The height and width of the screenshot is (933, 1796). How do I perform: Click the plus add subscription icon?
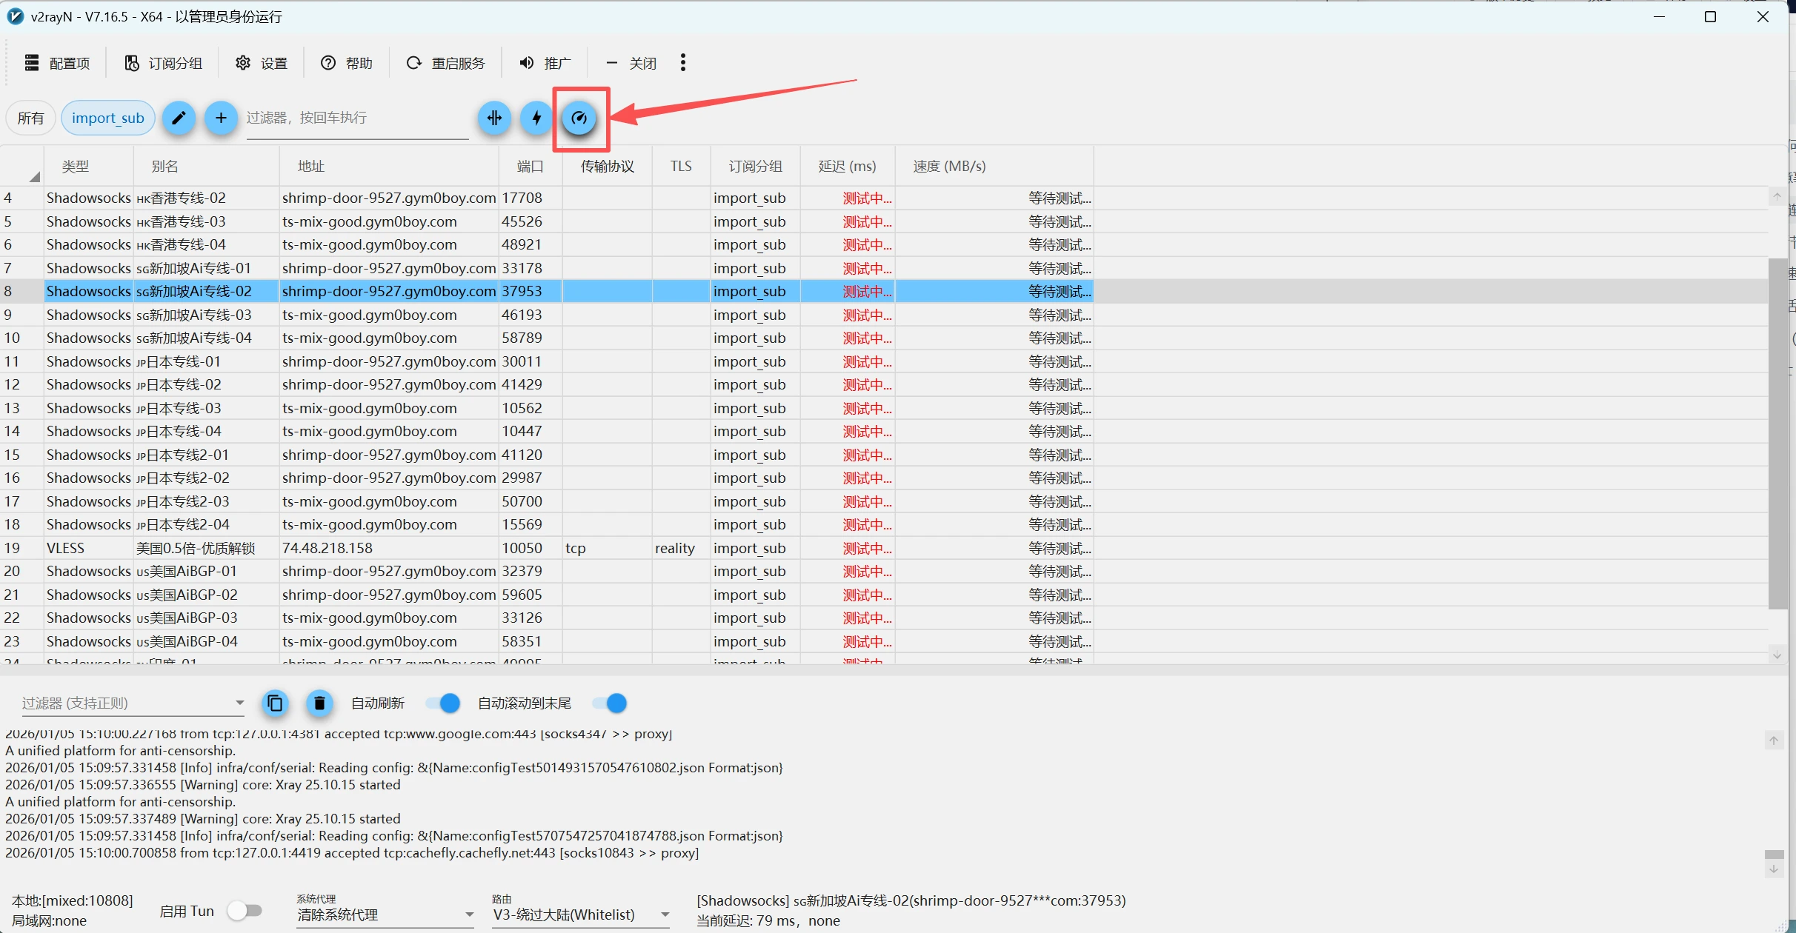point(221,118)
